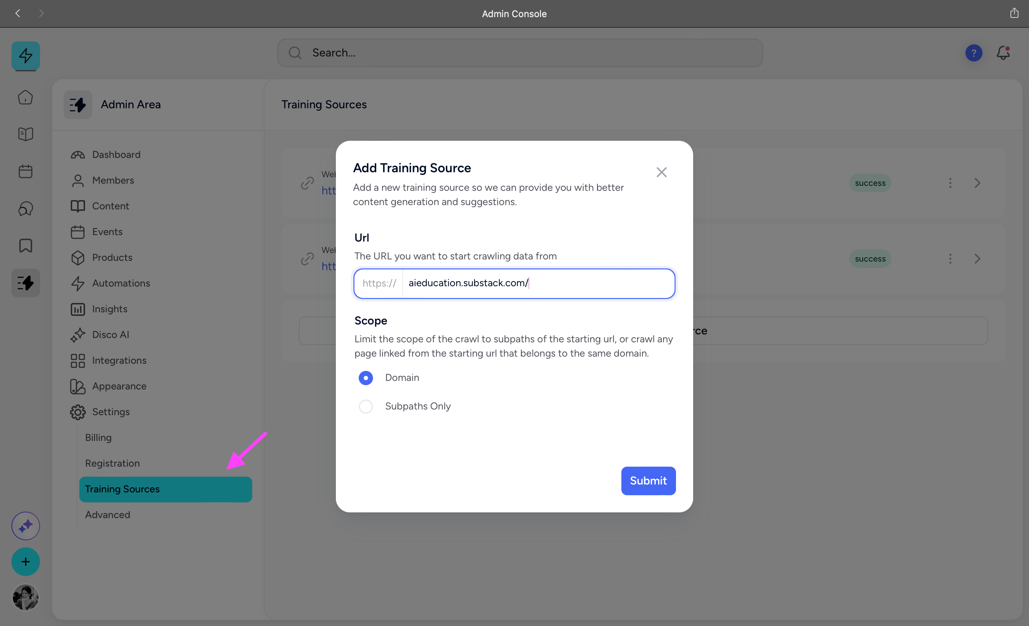Click the home icon in left rail
The image size is (1029, 626).
pos(25,97)
